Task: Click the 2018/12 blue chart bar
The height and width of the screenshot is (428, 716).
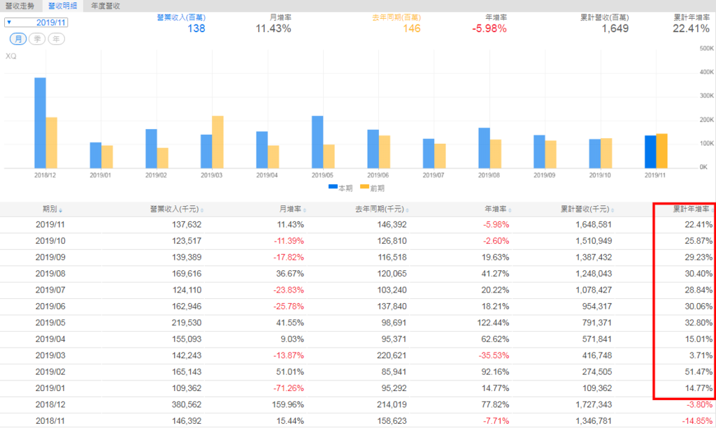Action: [x=40, y=123]
